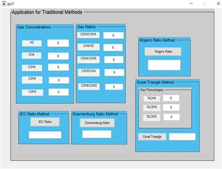Click the C2H2 concentration input field
This screenshot has height=169, width=222.
[59, 92]
